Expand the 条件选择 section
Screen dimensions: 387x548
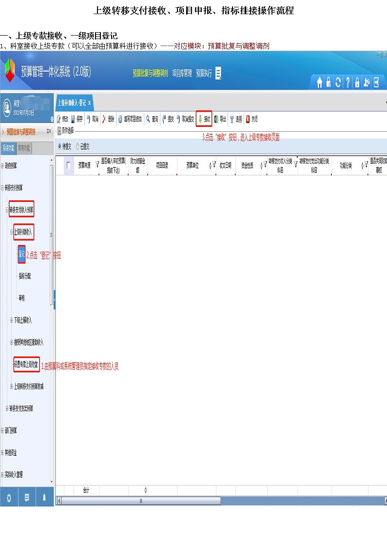click(59, 131)
